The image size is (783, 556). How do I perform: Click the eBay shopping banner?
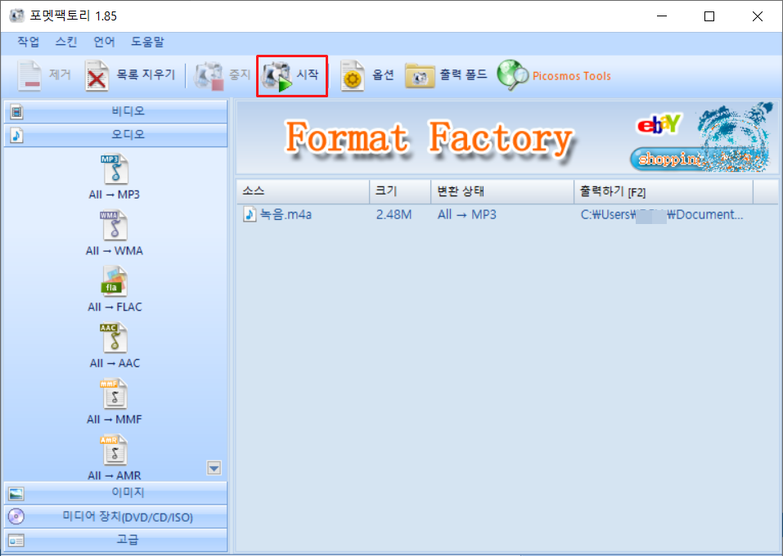[x=700, y=137]
